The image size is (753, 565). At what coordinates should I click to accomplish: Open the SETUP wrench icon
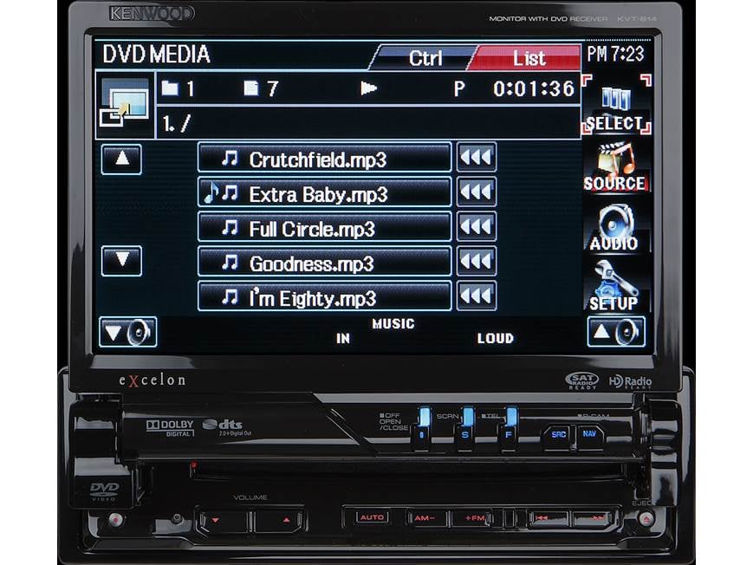point(616,286)
